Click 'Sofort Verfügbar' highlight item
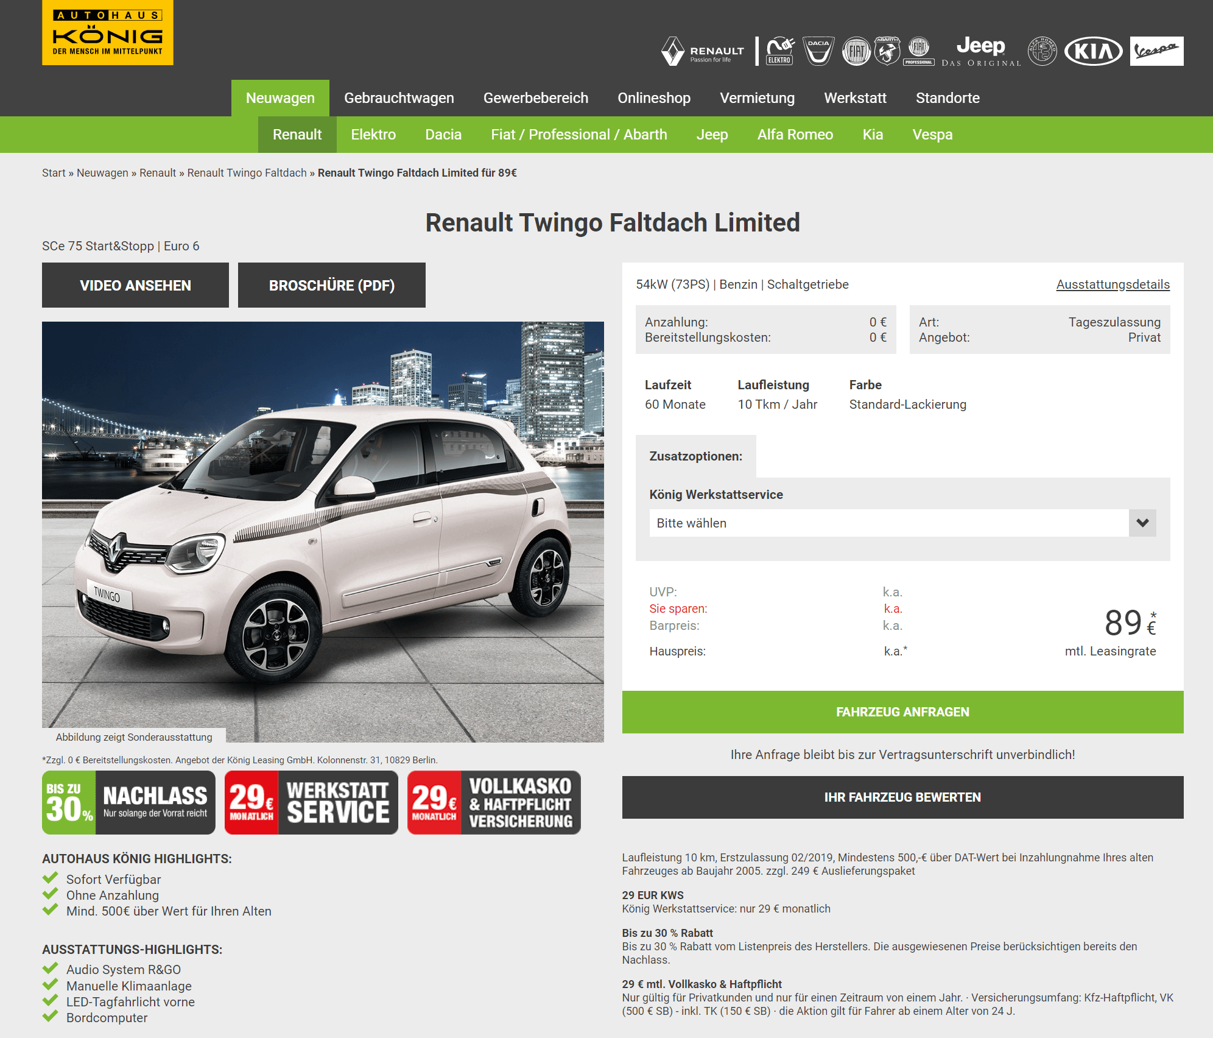Viewport: 1213px width, 1038px height. pos(113,880)
